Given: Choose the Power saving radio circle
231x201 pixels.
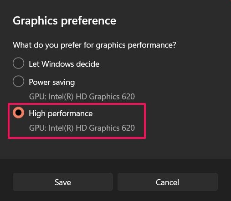Looking at the screenshot, I should 18,81.
